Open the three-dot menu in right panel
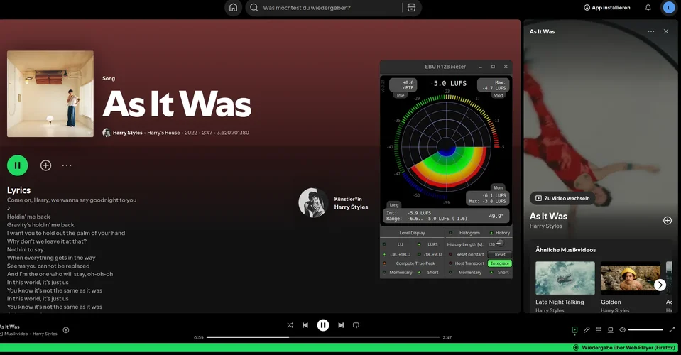Viewport: 681px width, 355px height. tap(650, 31)
